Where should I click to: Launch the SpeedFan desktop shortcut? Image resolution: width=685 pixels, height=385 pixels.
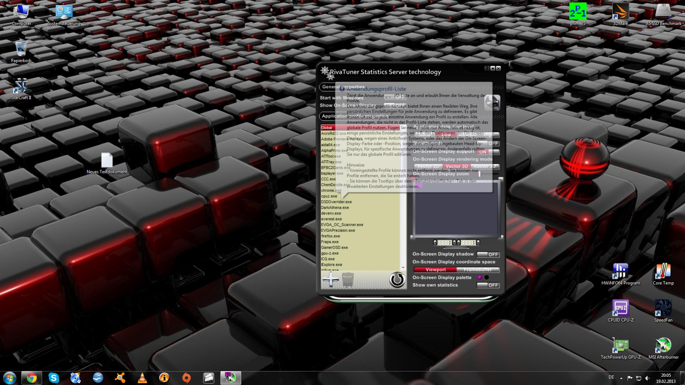click(663, 311)
